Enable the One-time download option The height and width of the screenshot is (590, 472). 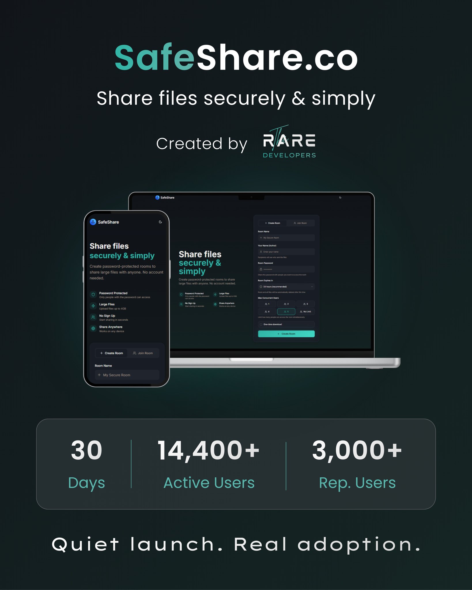[261, 324]
